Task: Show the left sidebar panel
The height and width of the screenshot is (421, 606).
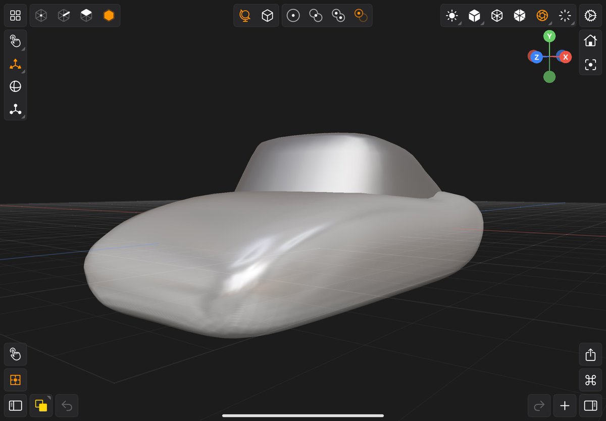Action: 15,405
